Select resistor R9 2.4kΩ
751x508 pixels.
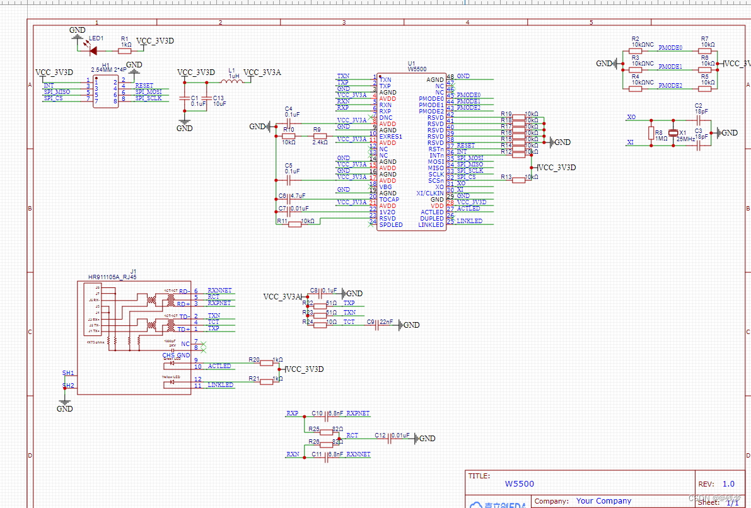(x=320, y=137)
